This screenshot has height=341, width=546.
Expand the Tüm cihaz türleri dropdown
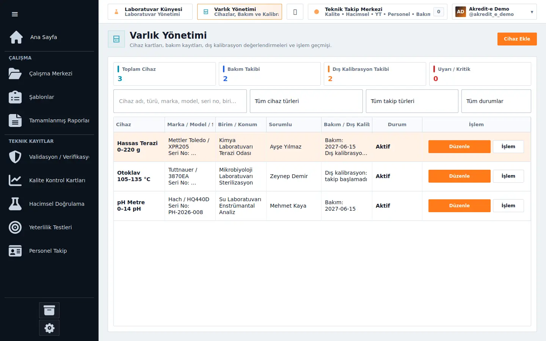coord(306,101)
